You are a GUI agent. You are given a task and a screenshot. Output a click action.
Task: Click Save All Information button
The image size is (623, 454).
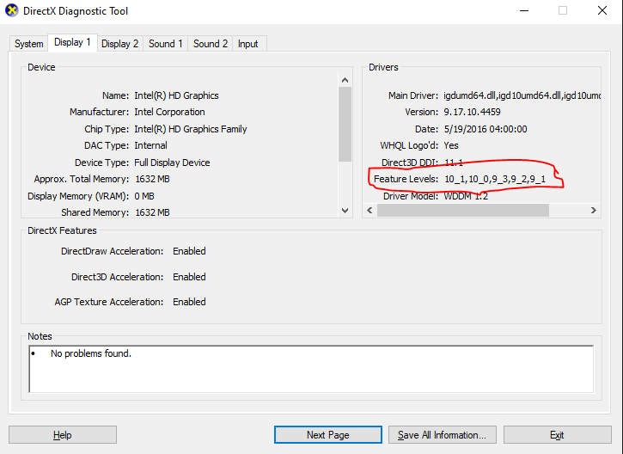442,435
